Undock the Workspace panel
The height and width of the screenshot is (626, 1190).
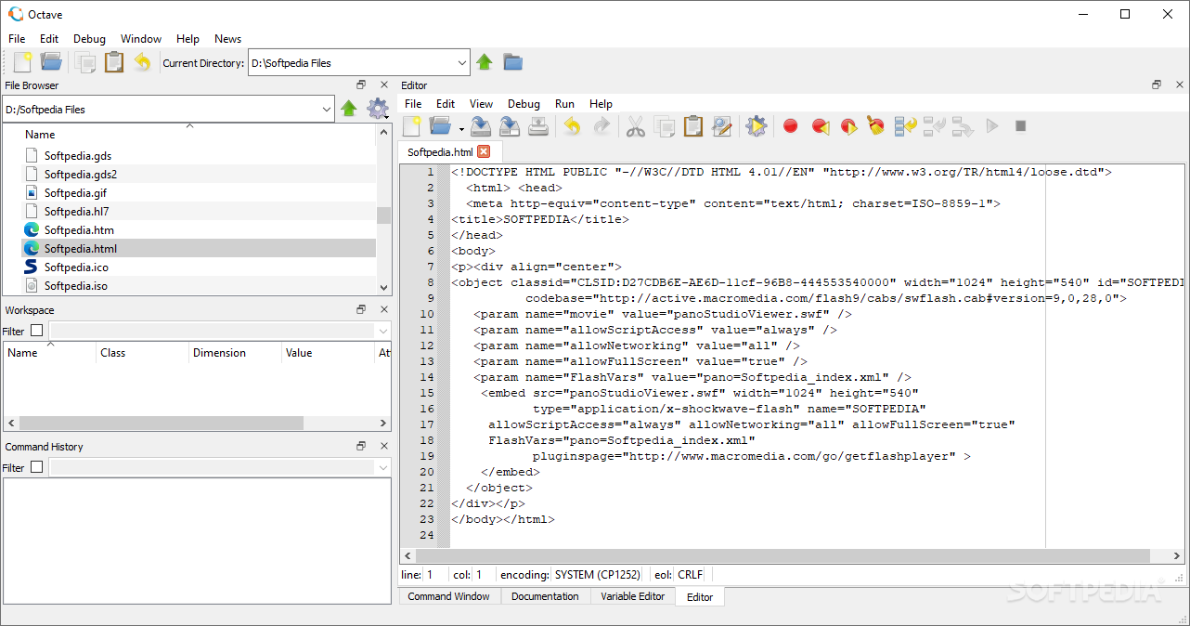362,309
